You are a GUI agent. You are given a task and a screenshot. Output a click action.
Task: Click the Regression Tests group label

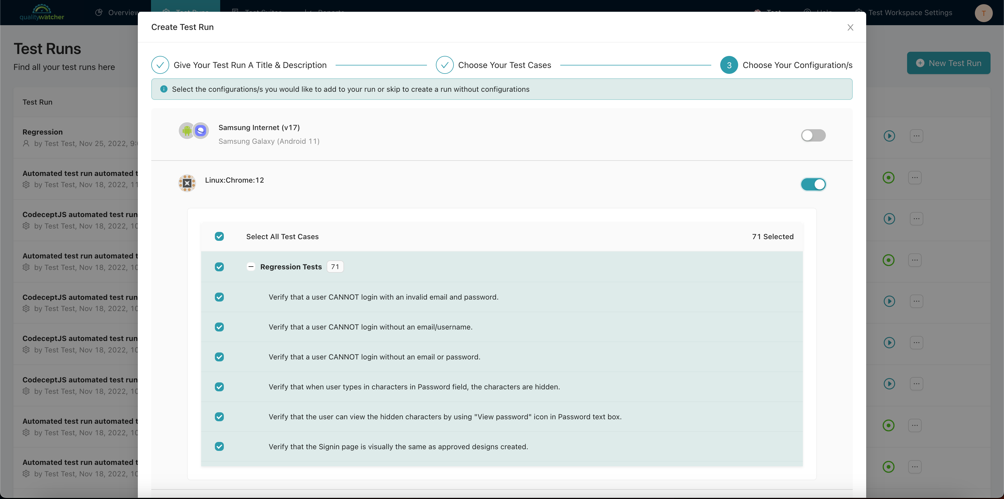(291, 267)
